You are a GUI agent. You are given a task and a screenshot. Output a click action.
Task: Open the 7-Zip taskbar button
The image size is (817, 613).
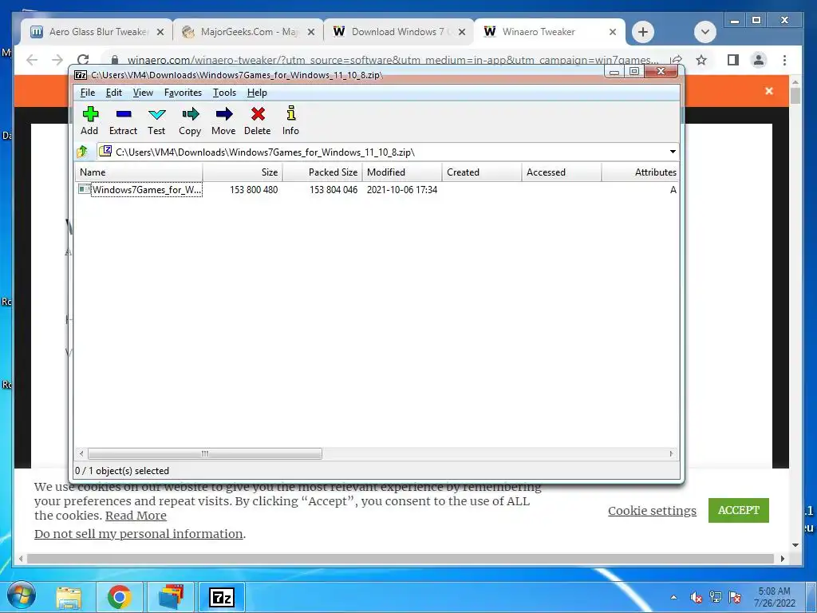(x=222, y=597)
